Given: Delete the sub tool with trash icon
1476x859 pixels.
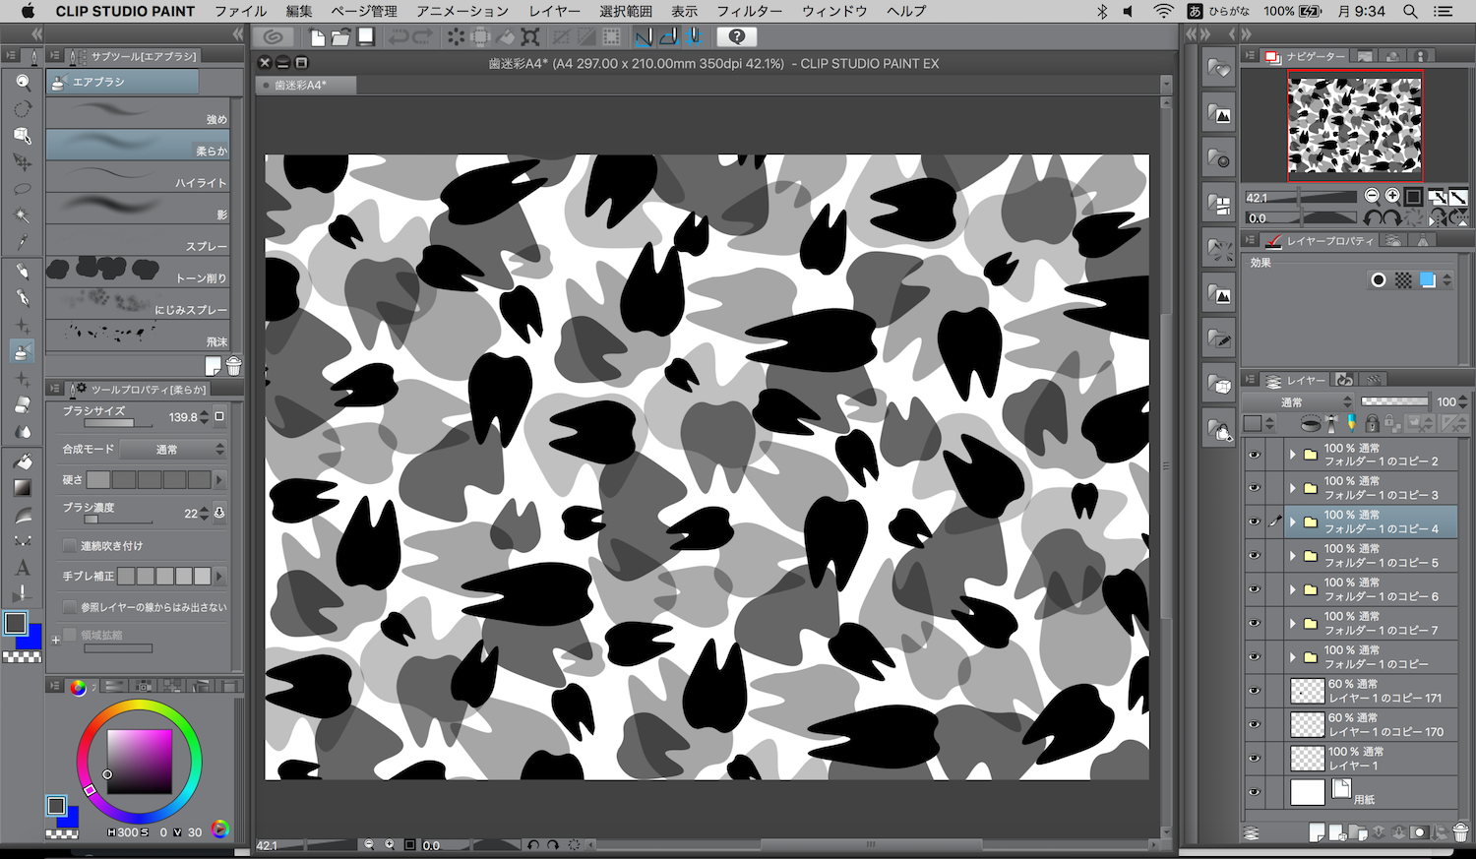Looking at the screenshot, I should coord(233,366).
